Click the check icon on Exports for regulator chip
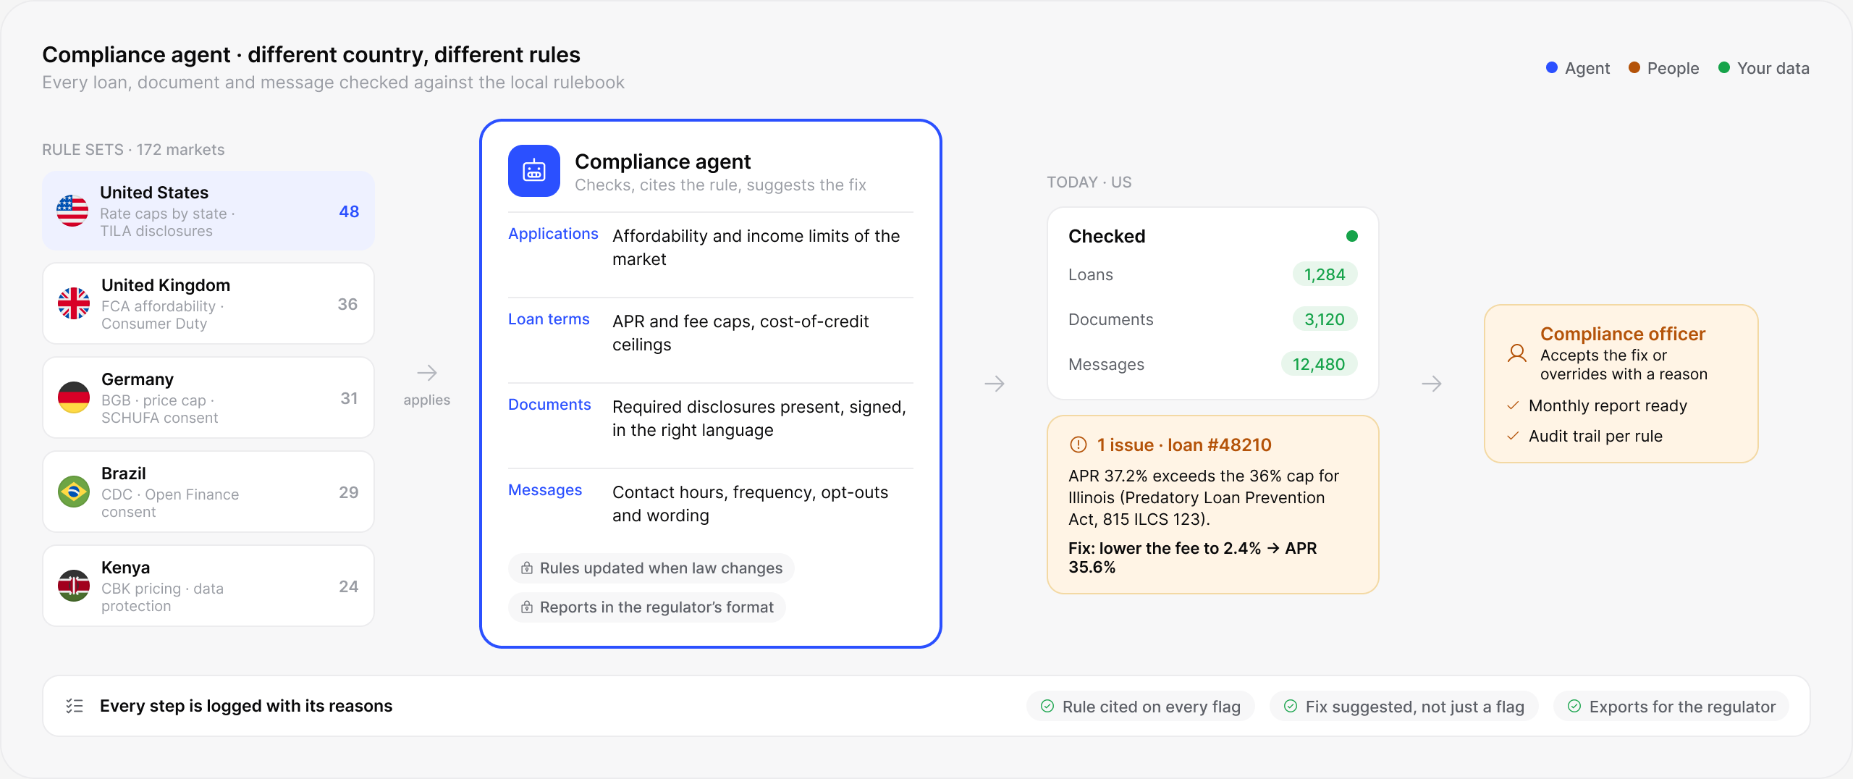The height and width of the screenshot is (779, 1853). click(x=1574, y=706)
